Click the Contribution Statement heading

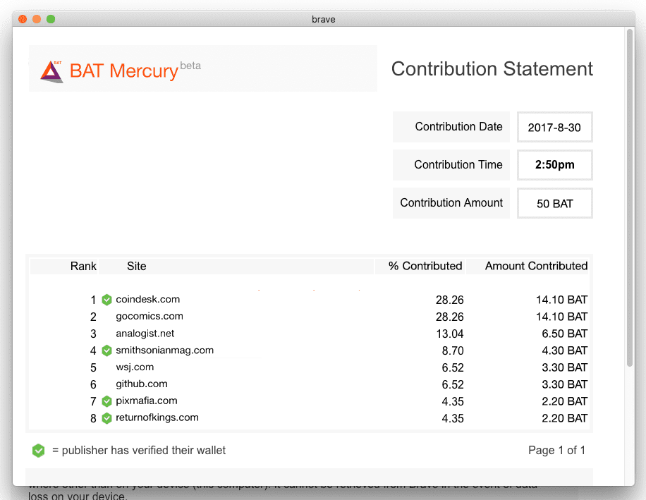pos(492,69)
